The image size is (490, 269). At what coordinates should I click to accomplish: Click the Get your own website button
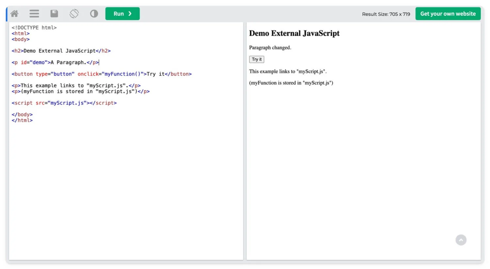point(448,14)
